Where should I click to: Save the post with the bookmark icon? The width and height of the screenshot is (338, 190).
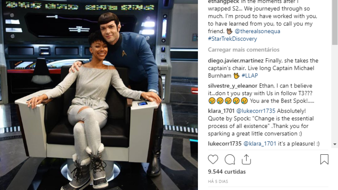324,160
